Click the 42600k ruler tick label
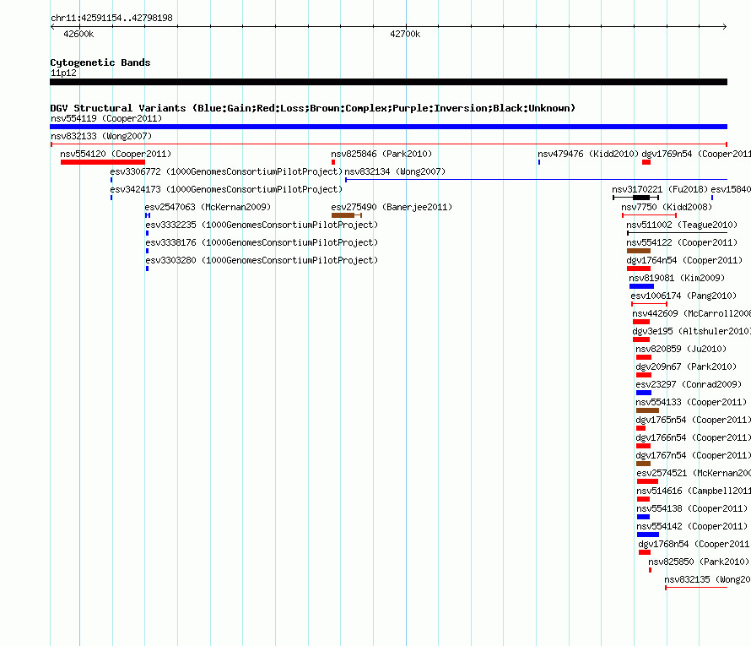Screen dimensions: 751x646 click(x=78, y=34)
